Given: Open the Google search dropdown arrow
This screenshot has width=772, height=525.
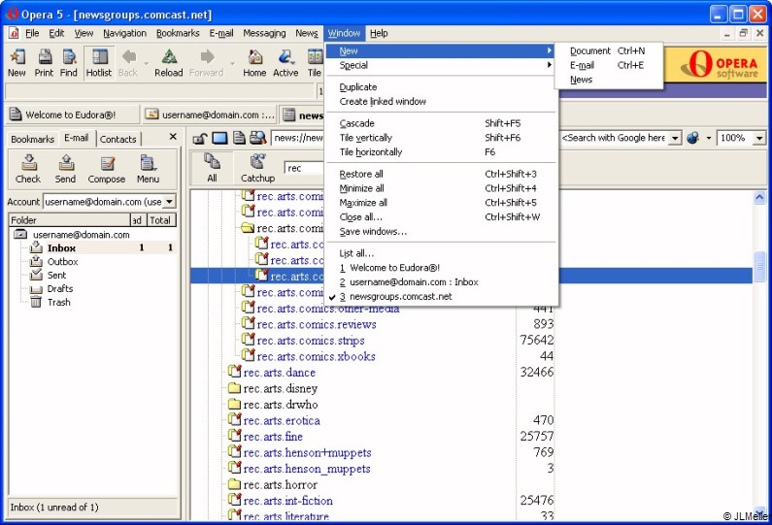Looking at the screenshot, I should coord(676,138).
